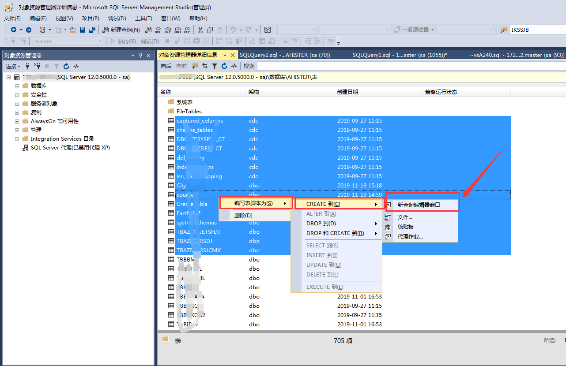This screenshot has width=566, height=366.
Task: Click the Up folder icon in details toolbar
Action: pos(195,66)
